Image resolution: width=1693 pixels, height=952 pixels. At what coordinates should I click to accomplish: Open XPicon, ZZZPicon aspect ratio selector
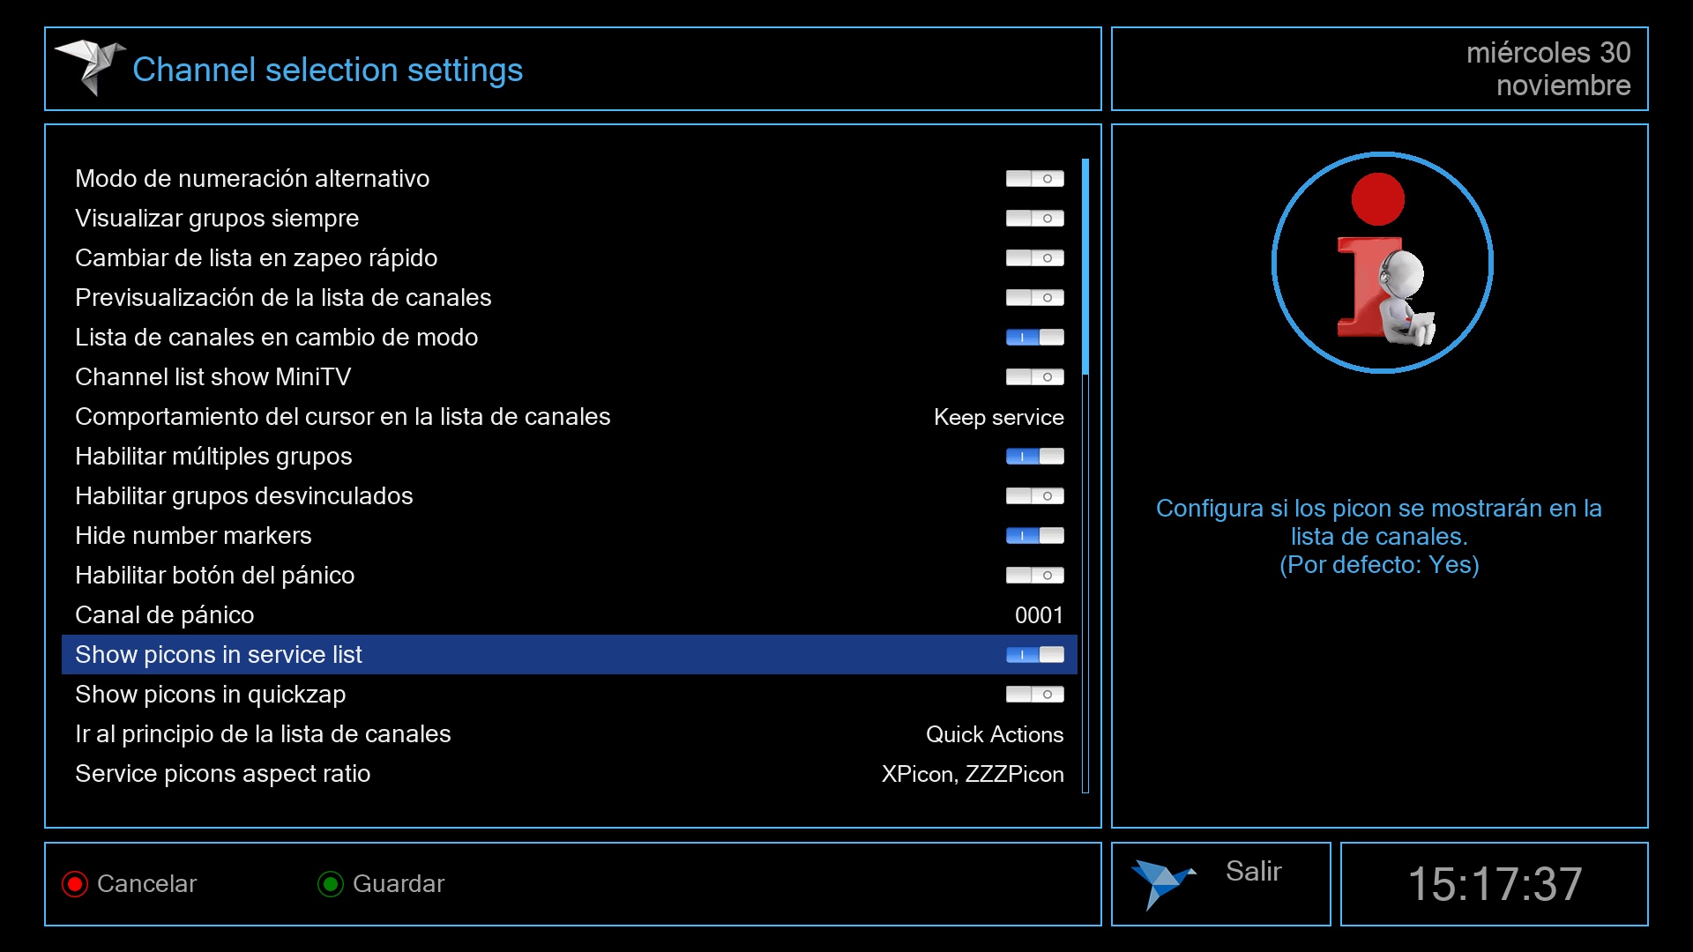pyautogui.click(x=972, y=774)
